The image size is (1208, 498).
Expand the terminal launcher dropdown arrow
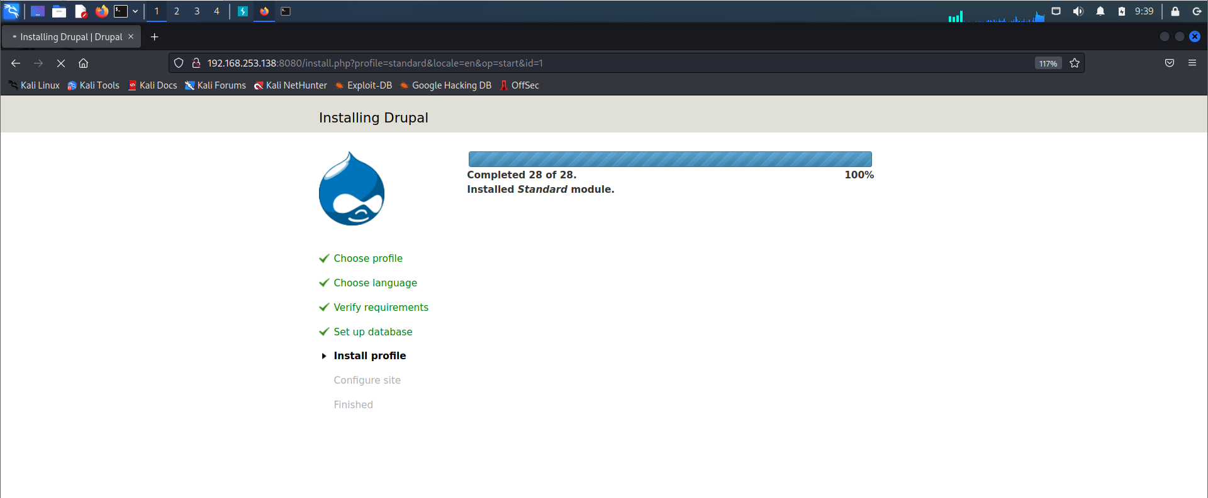click(x=135, y=11)
